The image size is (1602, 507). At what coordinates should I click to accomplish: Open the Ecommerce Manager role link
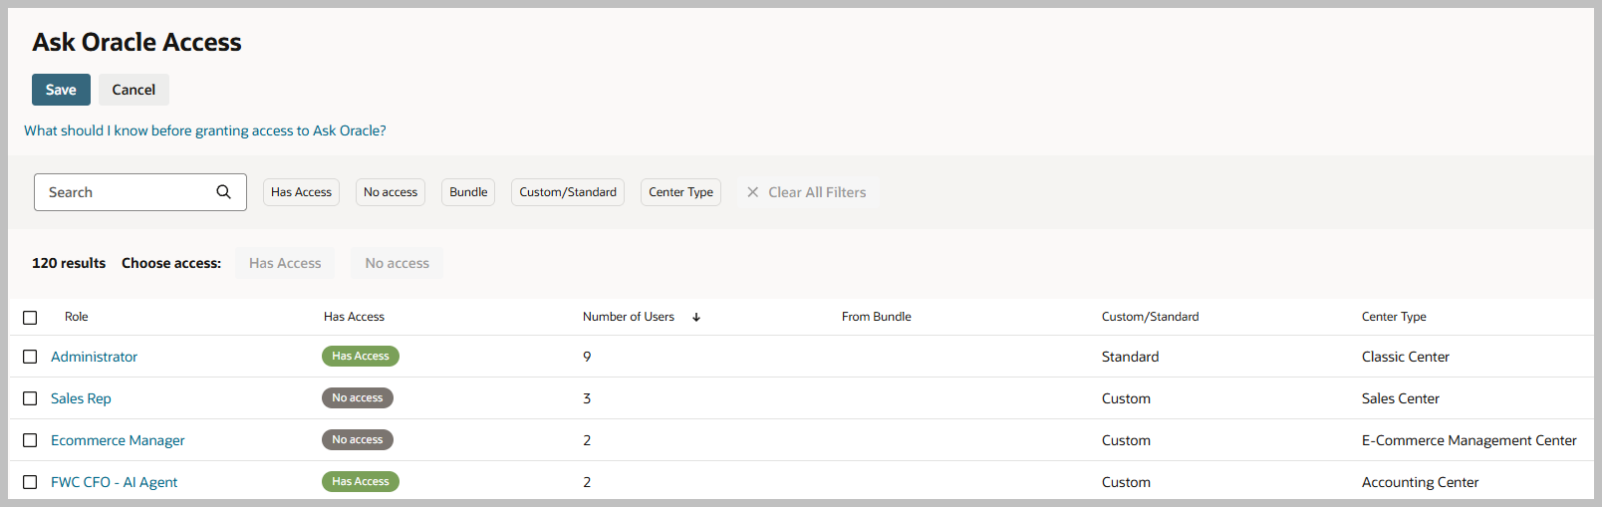coord(118,440)
